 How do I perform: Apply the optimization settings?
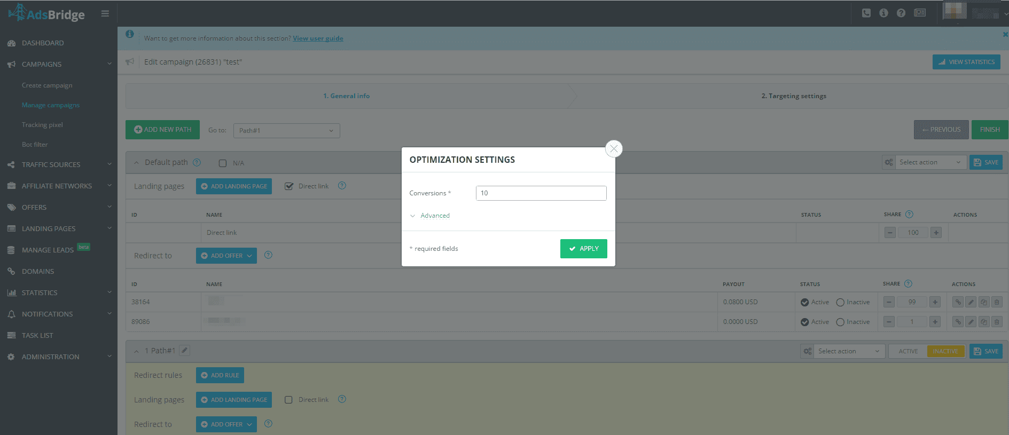(583, 249)
